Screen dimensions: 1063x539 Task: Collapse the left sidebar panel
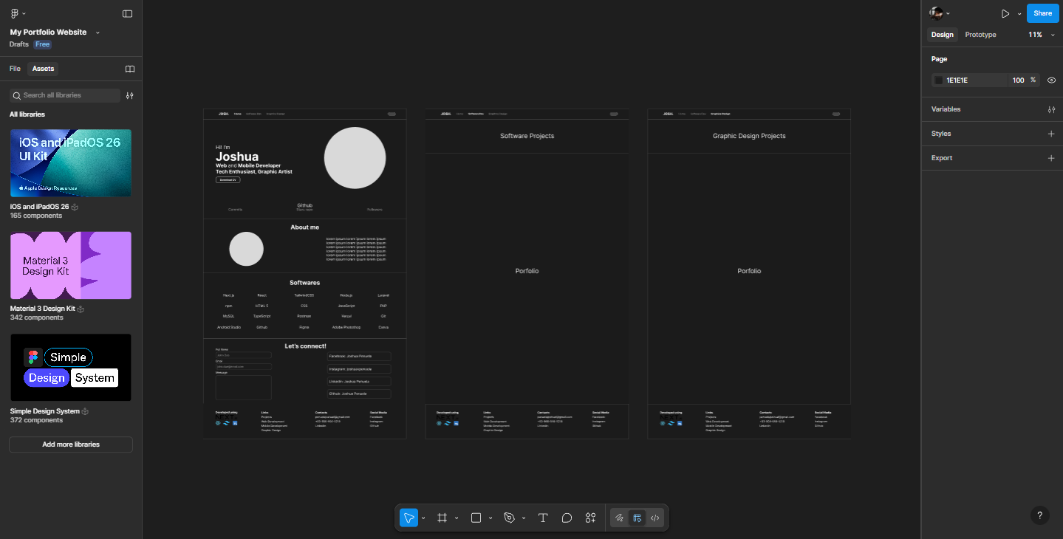(x=127, y=13)
